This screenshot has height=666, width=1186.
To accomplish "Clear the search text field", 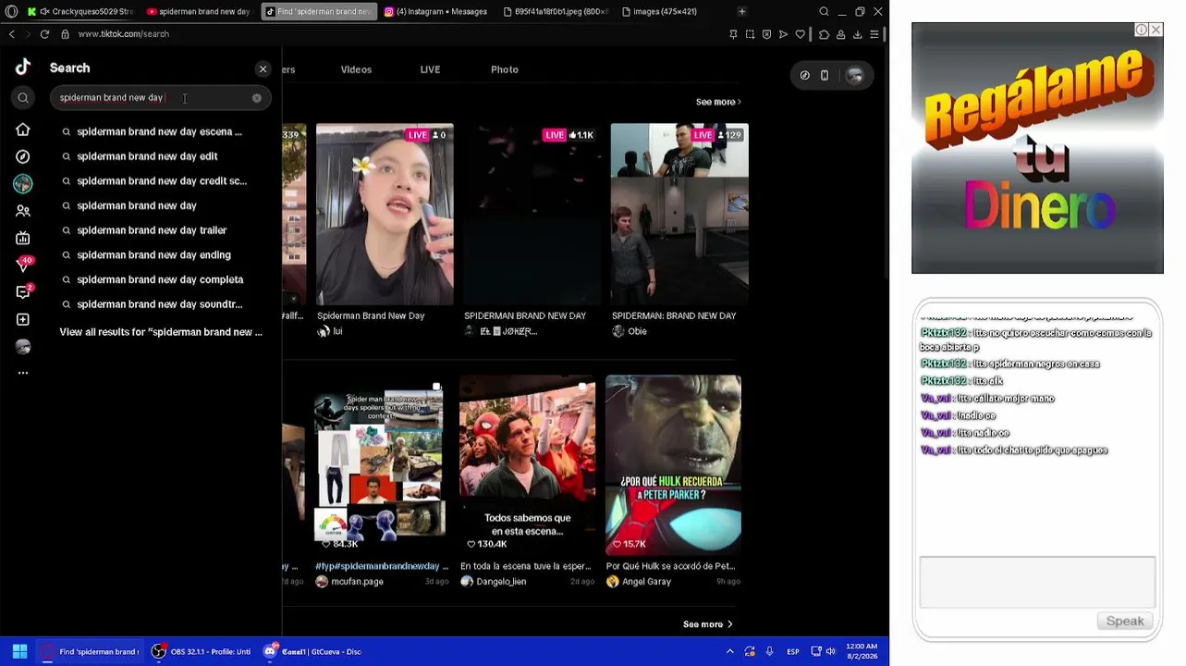I will 257,98.
